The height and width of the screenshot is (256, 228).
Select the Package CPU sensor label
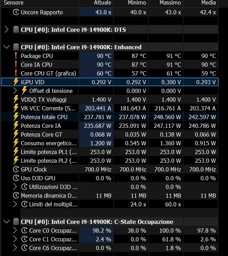click(x=37, y=56)
